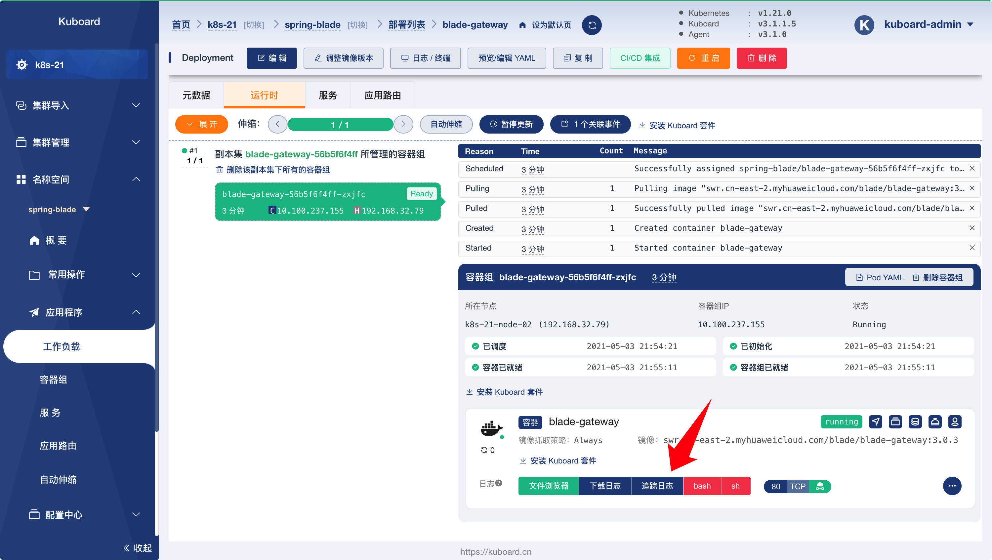This screenshot has width=992, height=560.
Task: Collapse the sidebar with 收起
Action: (137, 547)
